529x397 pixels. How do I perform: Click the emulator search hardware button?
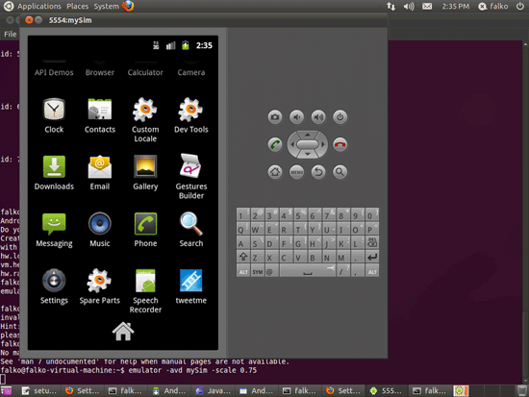(340, 172)
